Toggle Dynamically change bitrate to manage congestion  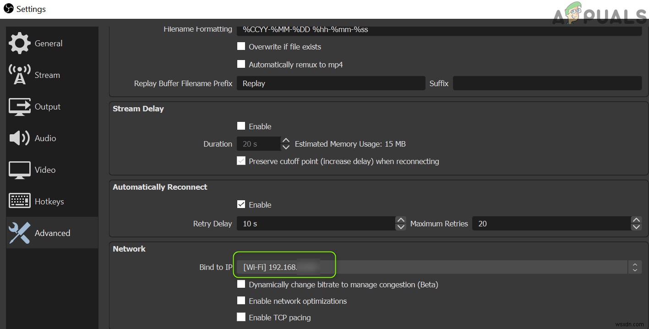(x=241, y=284)
